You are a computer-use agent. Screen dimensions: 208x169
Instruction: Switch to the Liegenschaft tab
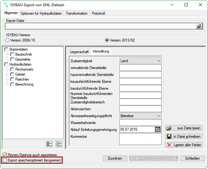point(79,52)
